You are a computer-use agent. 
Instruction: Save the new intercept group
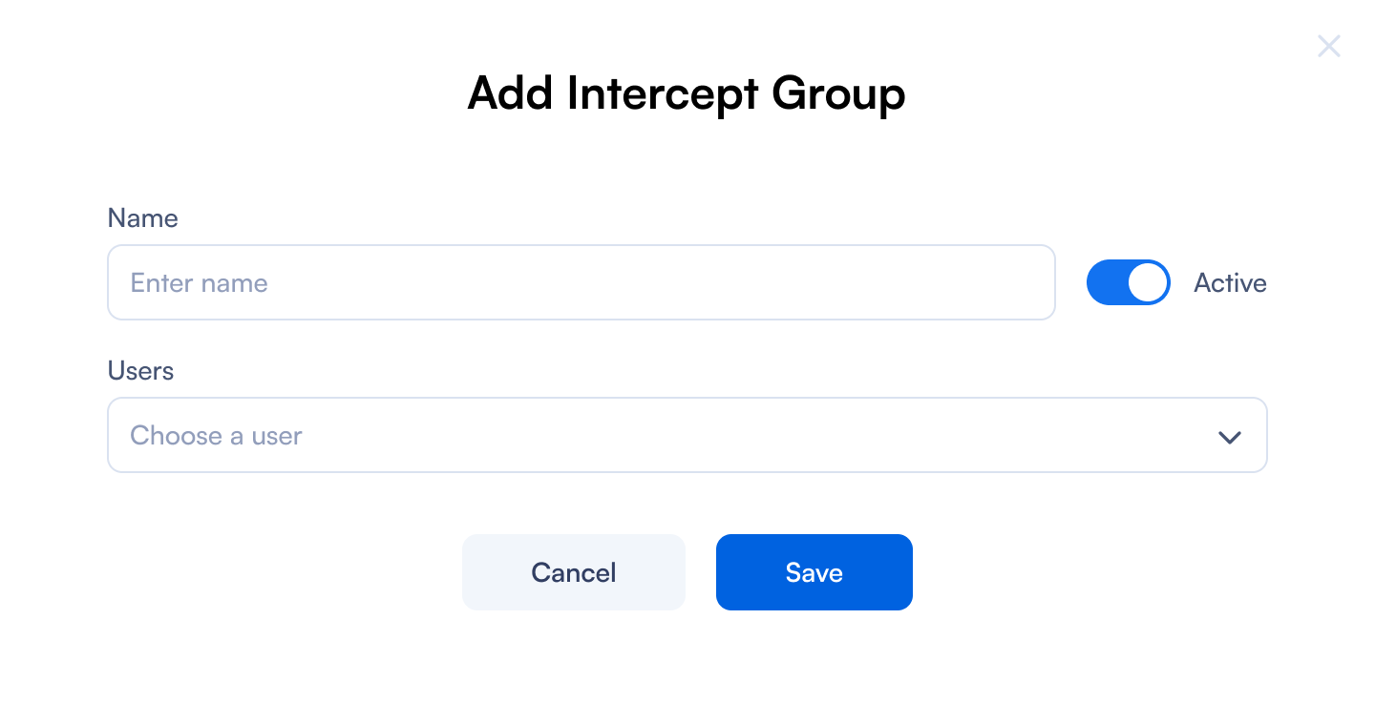pyautogui.click(x=814, y=572)
